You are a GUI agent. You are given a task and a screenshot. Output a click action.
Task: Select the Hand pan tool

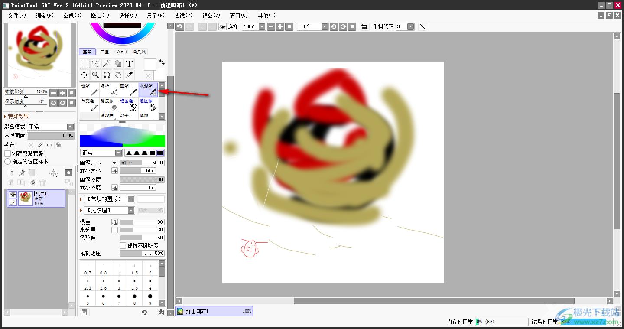click(x=118, y=75)
